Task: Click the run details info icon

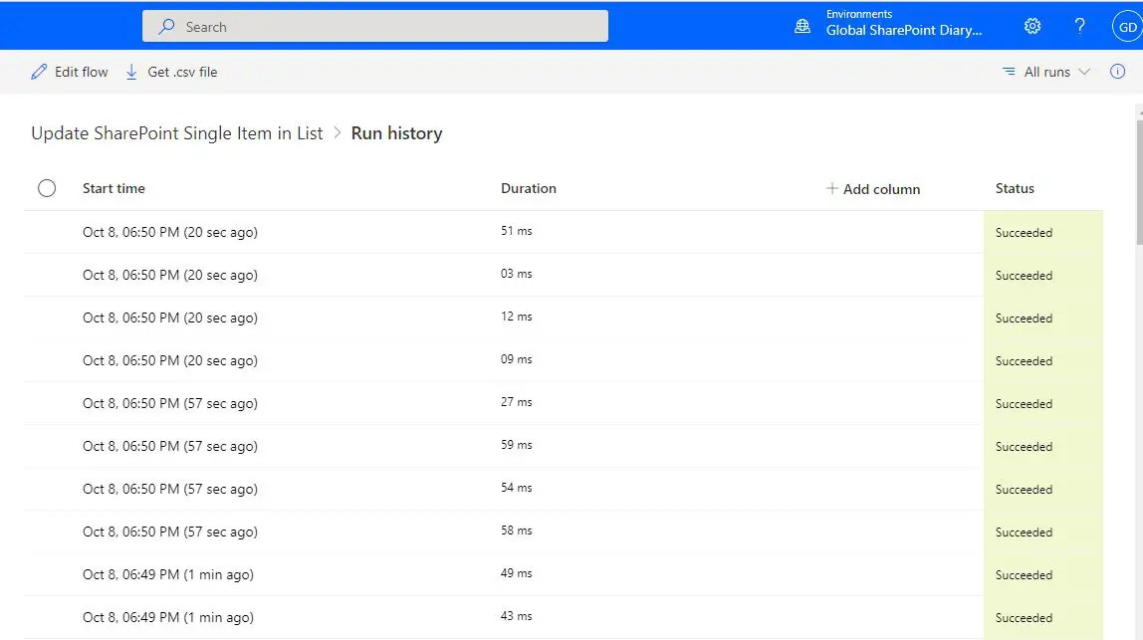Action: [x=1115, y=71]
